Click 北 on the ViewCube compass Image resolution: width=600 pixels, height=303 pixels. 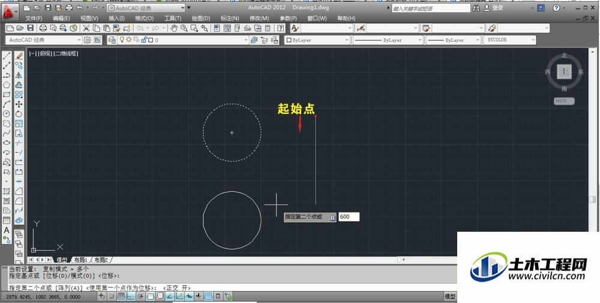(x=564, y=56)
